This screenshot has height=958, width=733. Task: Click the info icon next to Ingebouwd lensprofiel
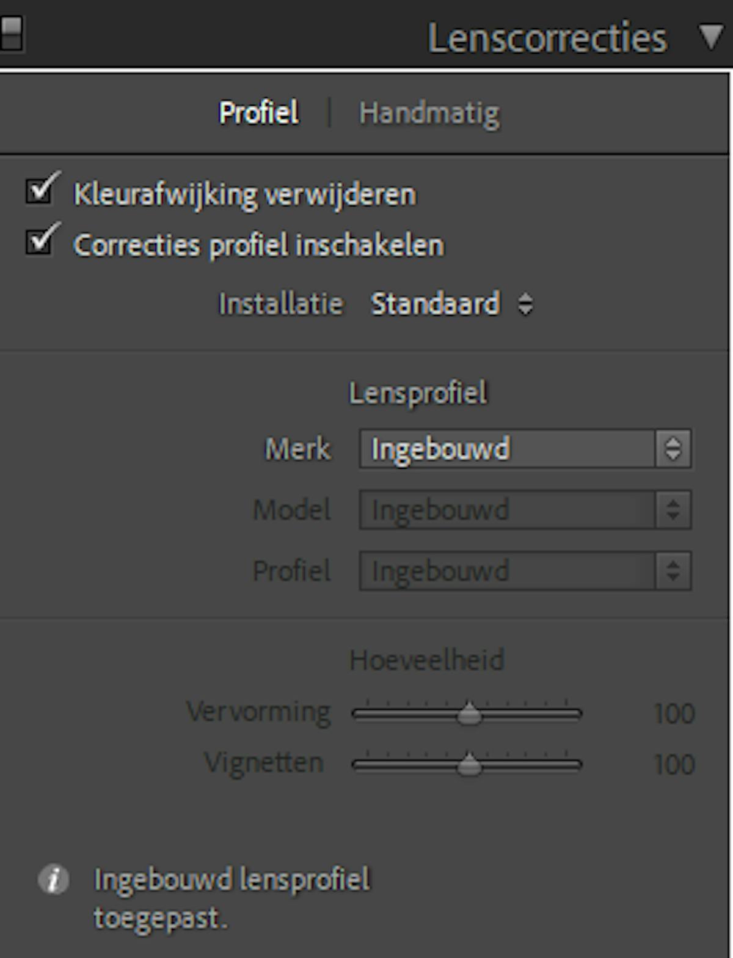(54, 880)
